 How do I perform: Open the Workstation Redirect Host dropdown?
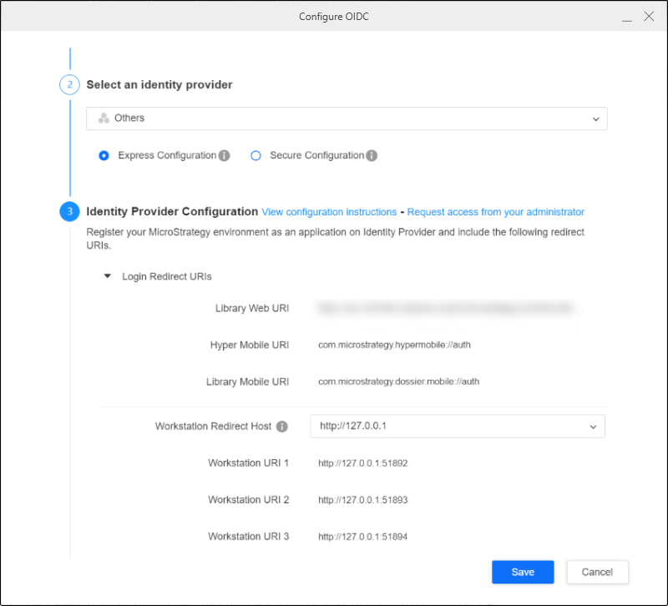tap(596, 427)
